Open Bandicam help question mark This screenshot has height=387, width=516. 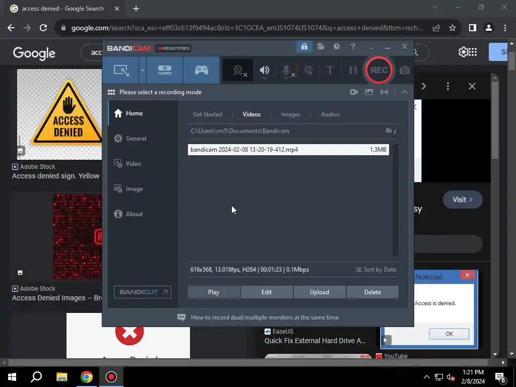352,46
